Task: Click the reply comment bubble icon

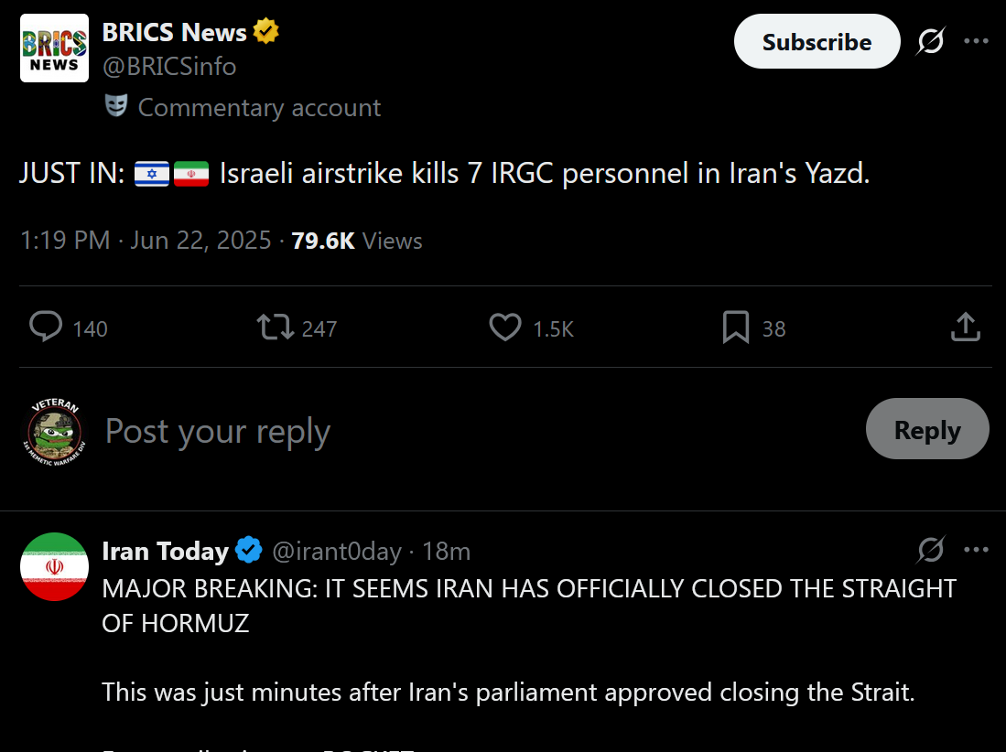Action: pyautogui.click(x=46, y=327)
